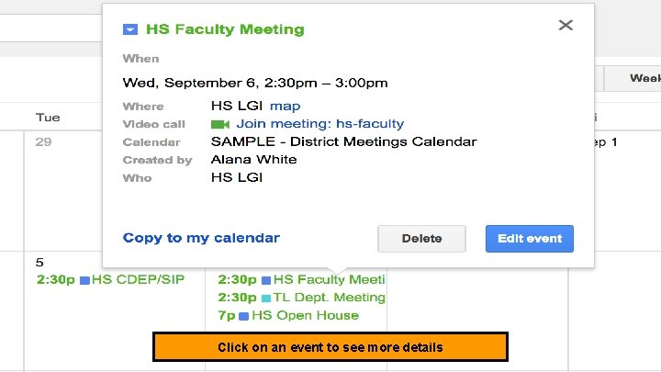
Task: Open the event color dropdown beside HS Faculty Meeting
Action: coord(130,29)
